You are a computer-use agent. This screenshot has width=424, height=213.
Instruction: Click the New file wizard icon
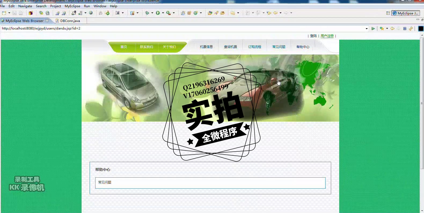4,13
